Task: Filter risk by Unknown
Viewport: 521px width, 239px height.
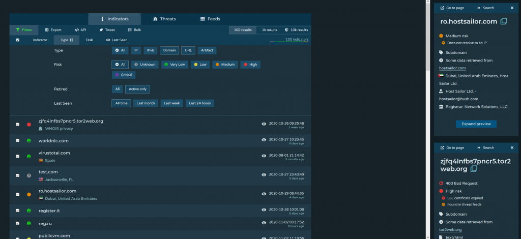Action: [x=144, y=65]
